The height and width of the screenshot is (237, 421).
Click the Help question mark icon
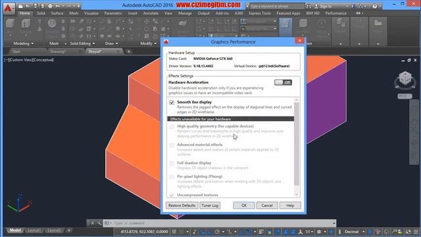[374, 6]
